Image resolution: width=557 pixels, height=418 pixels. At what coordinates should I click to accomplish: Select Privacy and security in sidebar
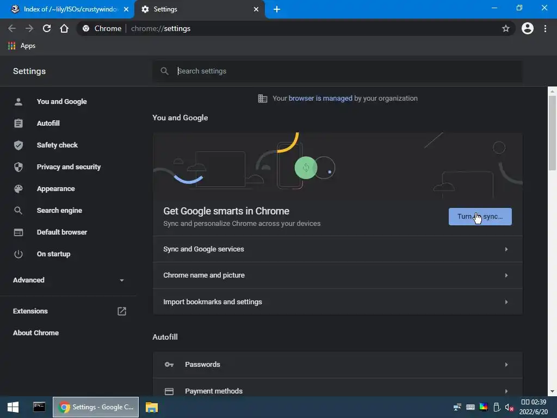click(x=69, y=167)
